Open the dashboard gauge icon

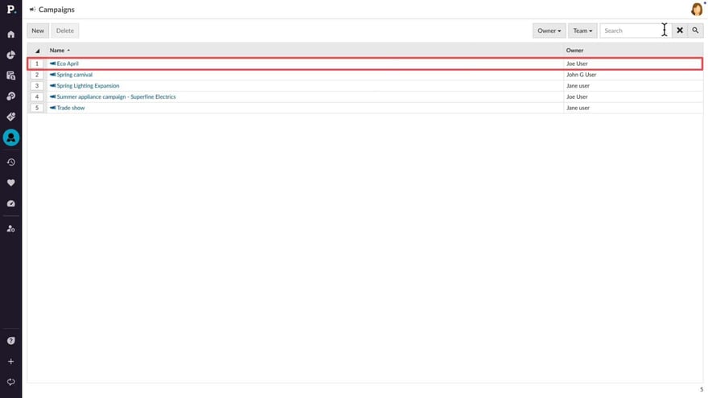click(x=10, y=203)
